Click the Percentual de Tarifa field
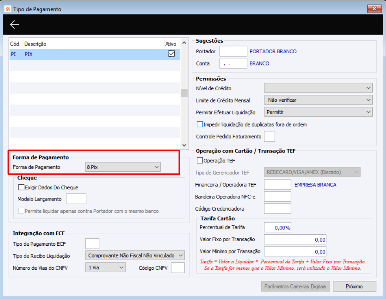This screenshot has width=386, height=299. tap(278, 227)
